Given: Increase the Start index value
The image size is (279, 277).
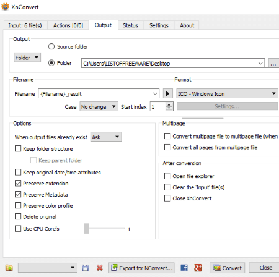Looking at the screenshot, I should pos(169,104).
